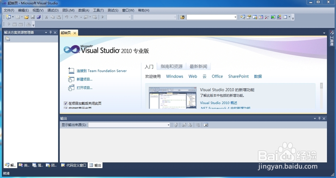Screen dimensions: 336x178
Task: Pin the Solution Explorer panel
Action: [51, 32]
